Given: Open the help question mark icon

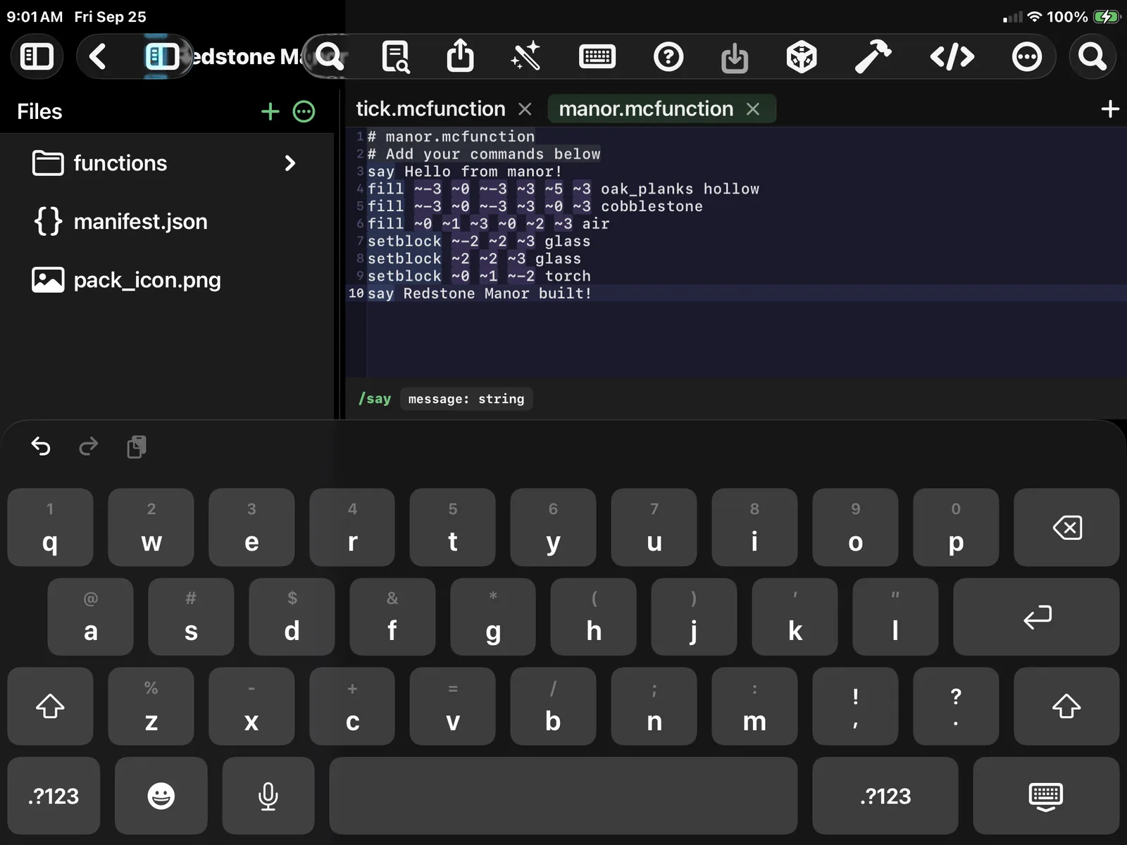Looking at the screenshot, I should (x=668, y=56).
